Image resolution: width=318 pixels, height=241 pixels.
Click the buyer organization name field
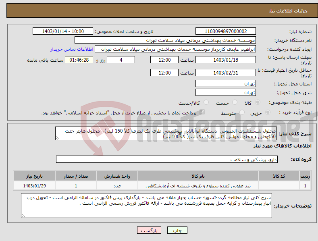click(x=165, y=40)
